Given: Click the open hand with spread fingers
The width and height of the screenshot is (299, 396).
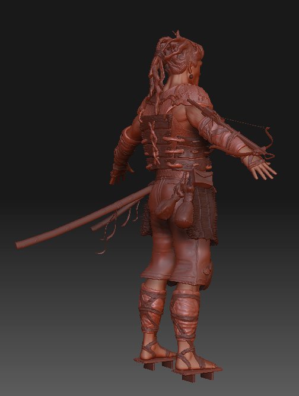Looking at the screenshot, I should (262, 171).
